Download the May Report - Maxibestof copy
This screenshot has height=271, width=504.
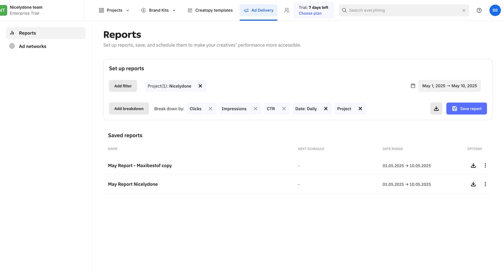473,165
